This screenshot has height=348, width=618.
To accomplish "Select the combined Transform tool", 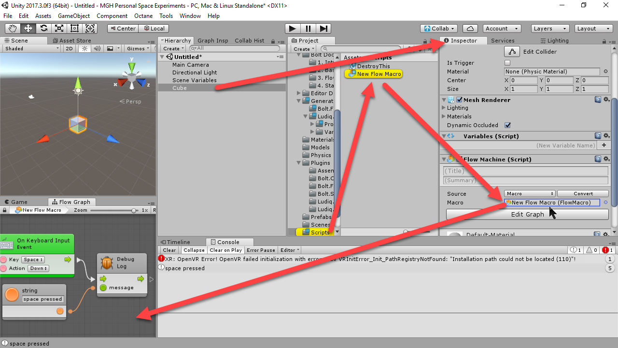I will (x=90, y=29).
